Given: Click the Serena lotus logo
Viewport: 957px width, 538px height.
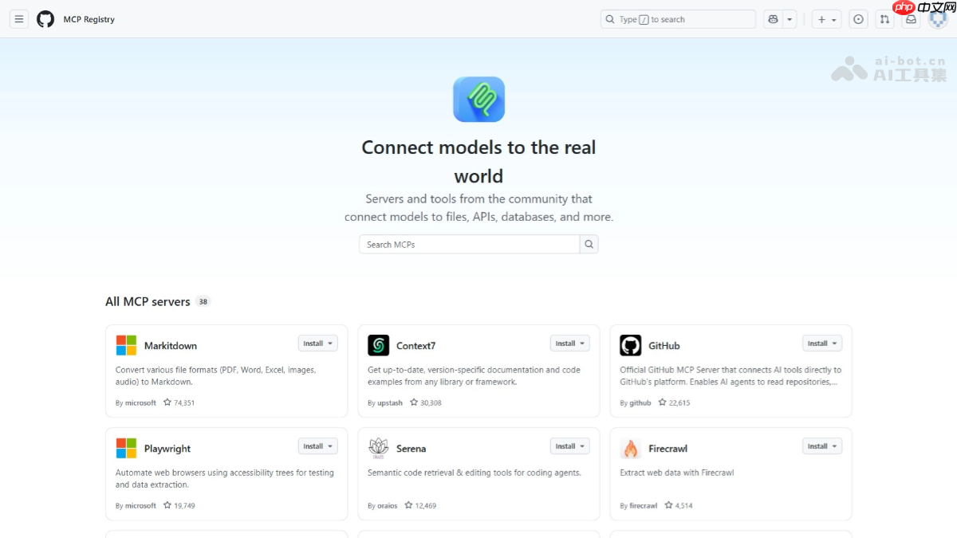Looking at the screenshot, I should (377, 448).
